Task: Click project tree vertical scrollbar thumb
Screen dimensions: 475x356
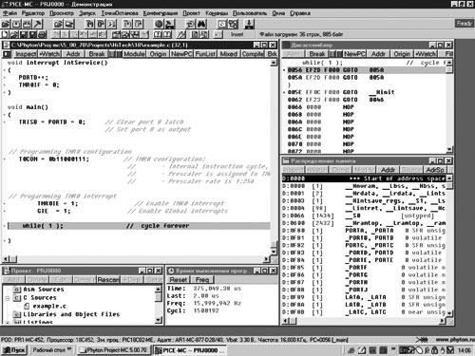Action: [x=159, y=297]
